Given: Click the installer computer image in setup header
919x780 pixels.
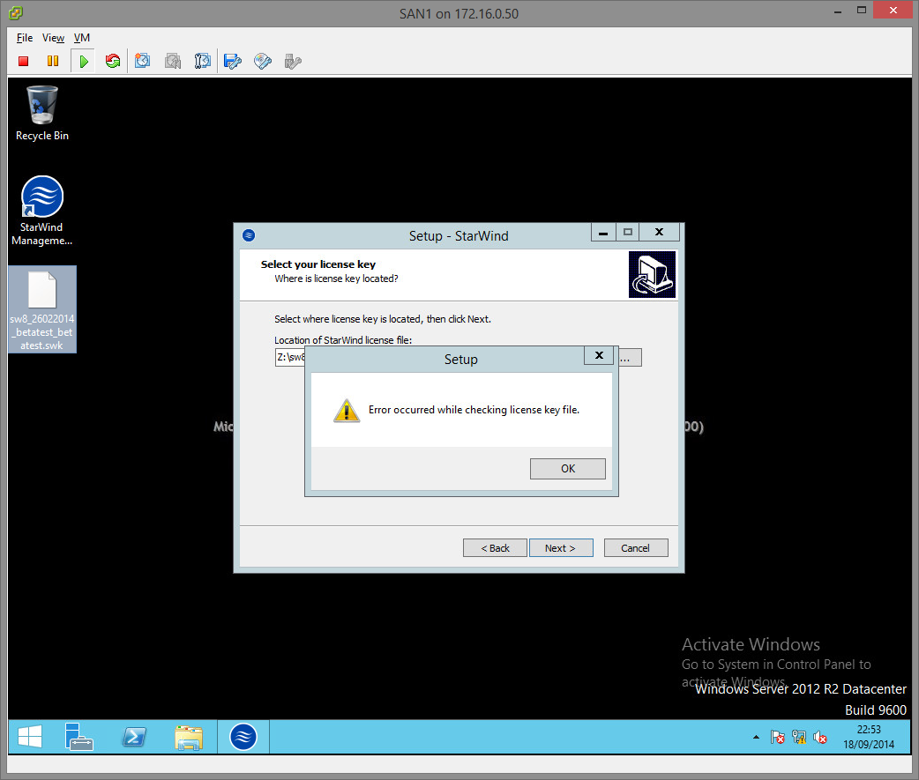Looking at the screenshot, I should [652, 275].
